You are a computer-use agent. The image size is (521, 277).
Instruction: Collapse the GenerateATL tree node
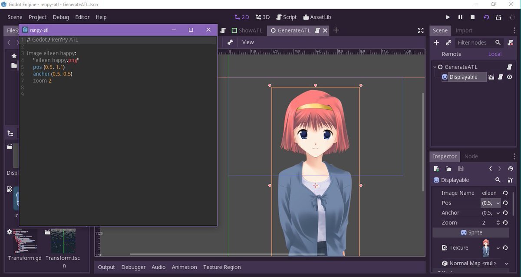tap(435, 67)
